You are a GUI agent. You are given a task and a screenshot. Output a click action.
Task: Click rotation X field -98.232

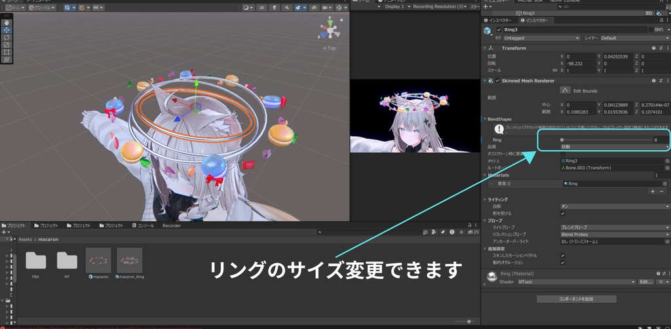[581, 64]
